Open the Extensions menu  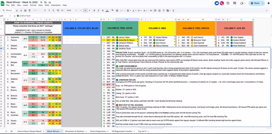point(56,5)
